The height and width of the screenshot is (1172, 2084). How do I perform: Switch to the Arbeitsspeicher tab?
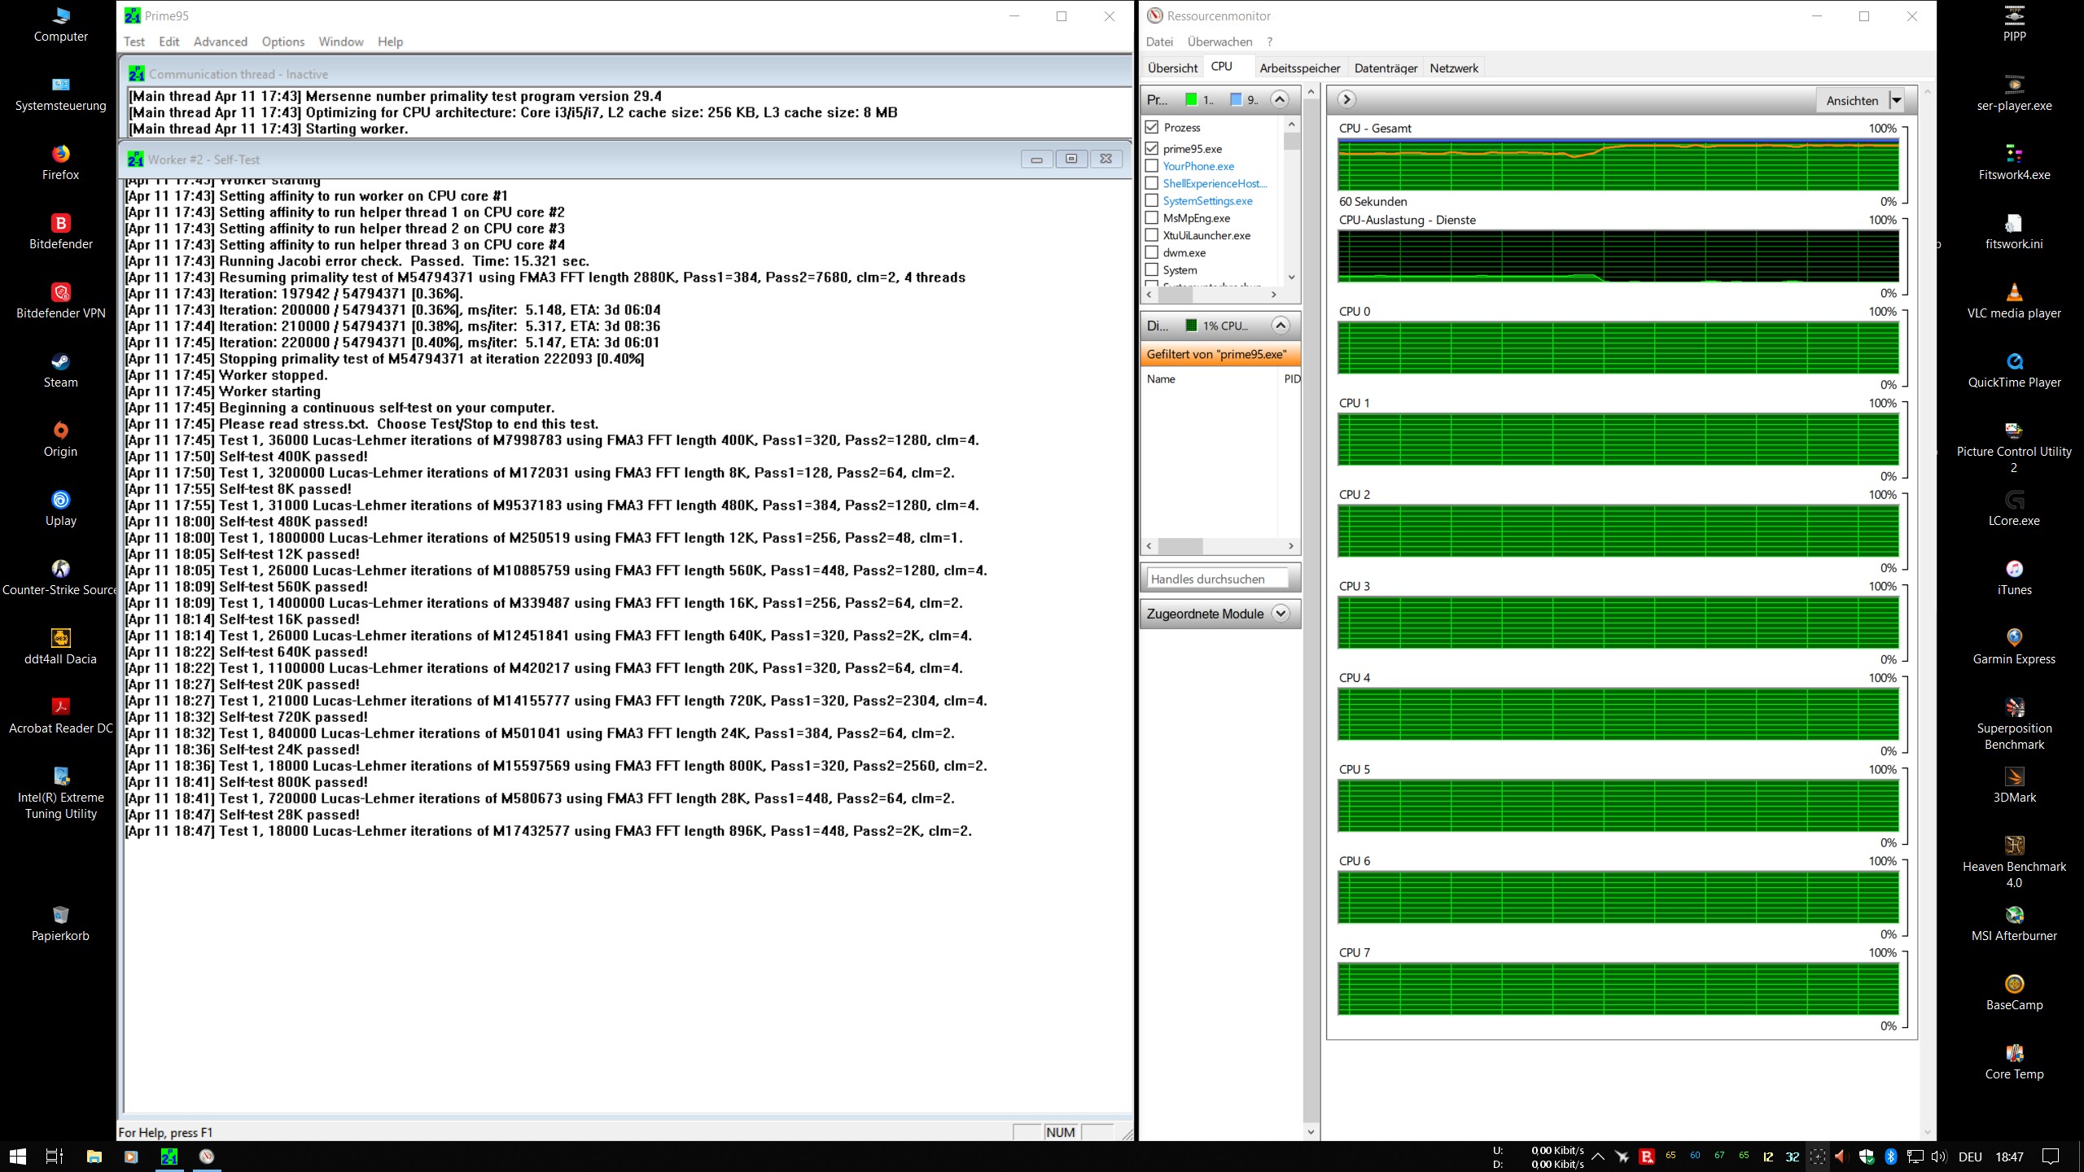tap(1299, 68)
